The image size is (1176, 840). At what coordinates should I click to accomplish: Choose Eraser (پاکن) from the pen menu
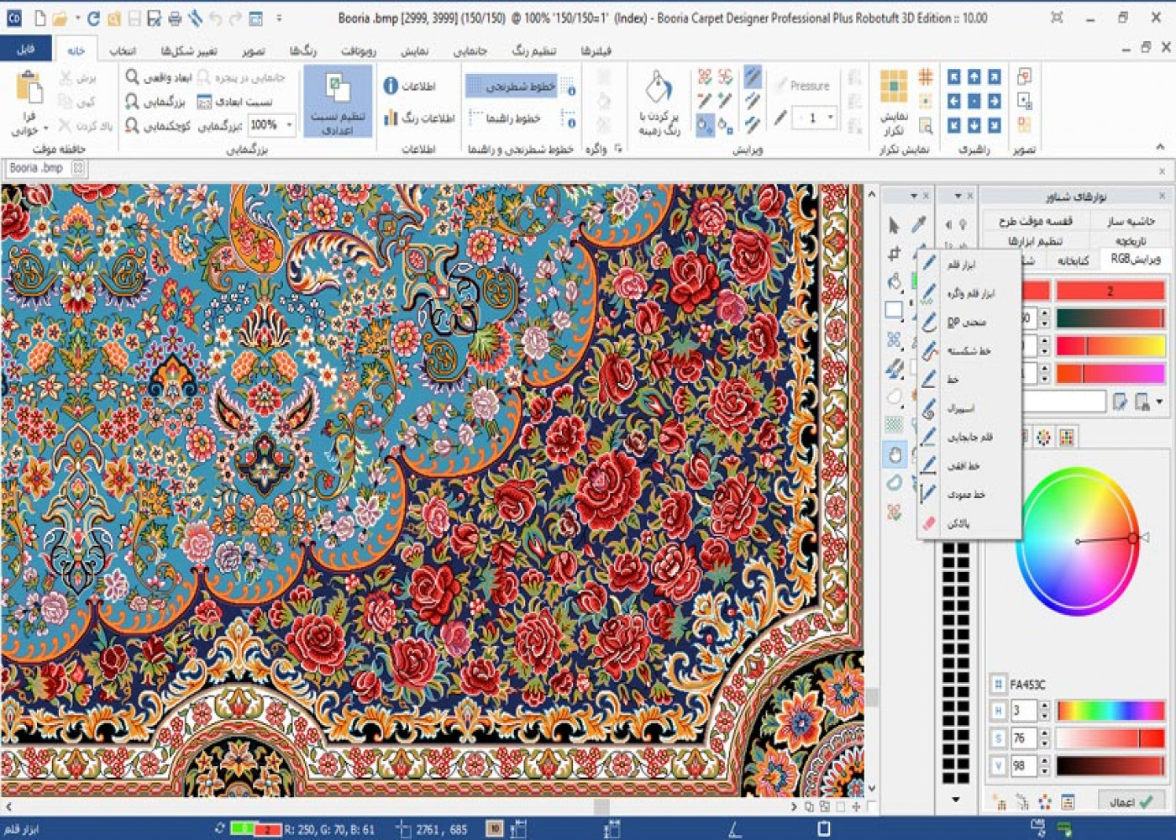pos(958,523)
